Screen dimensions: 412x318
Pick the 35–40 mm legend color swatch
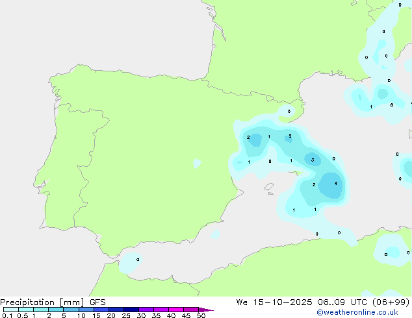point(161,310)
